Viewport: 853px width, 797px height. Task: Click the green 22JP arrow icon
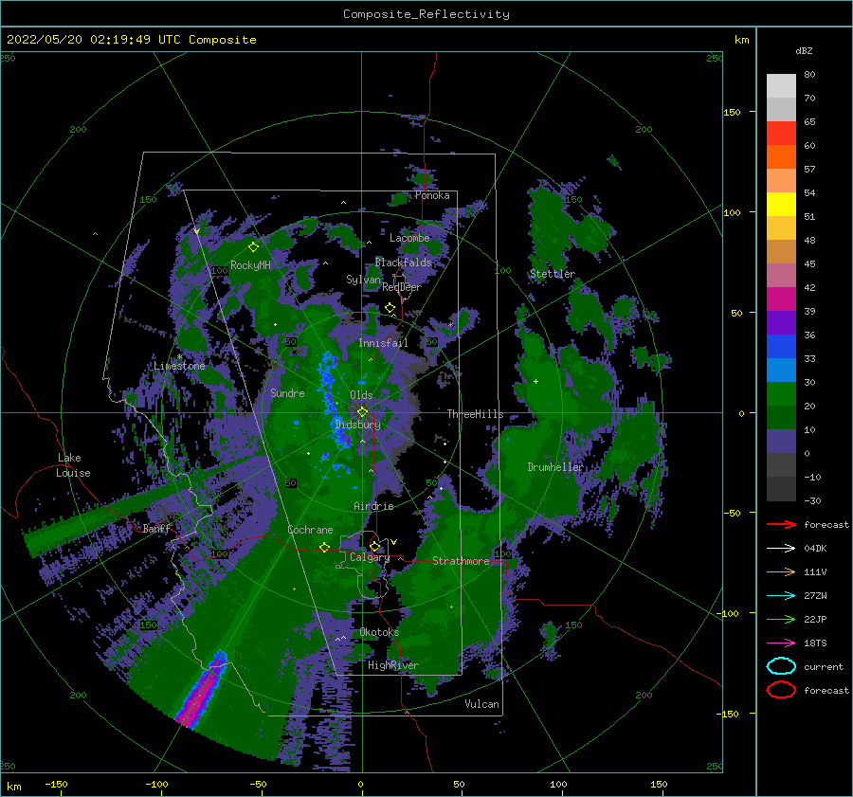pos(781,619)
